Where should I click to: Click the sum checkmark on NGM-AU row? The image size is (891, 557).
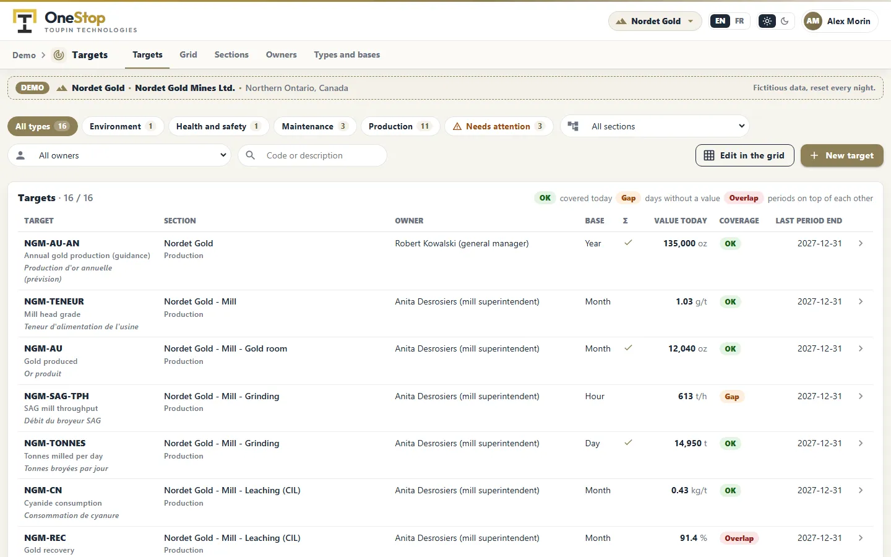click(628, 348)
